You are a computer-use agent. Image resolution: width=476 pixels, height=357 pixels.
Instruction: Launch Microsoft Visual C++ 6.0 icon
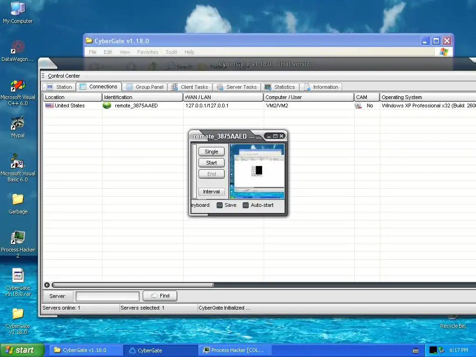coord(18,93)
